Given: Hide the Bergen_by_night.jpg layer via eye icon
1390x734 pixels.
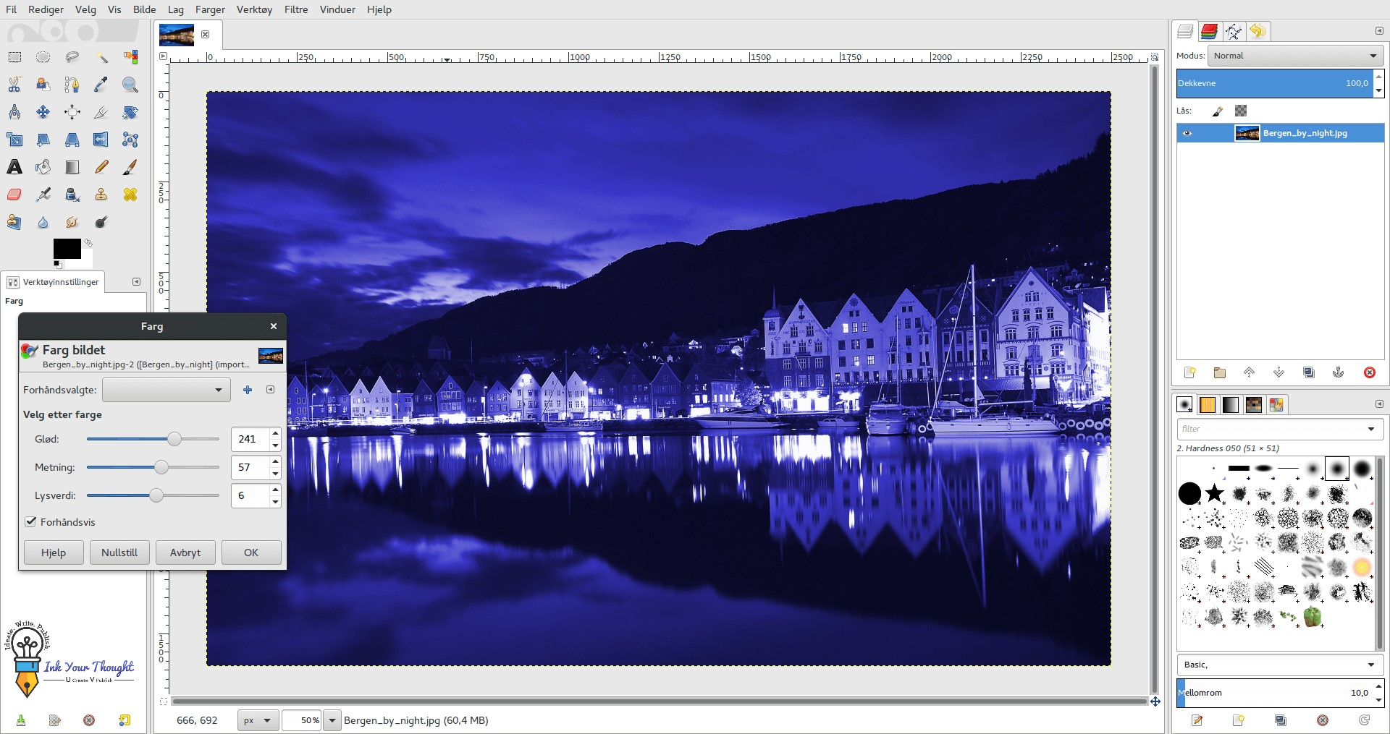Looking at the screenshot, I should 1187,133.
